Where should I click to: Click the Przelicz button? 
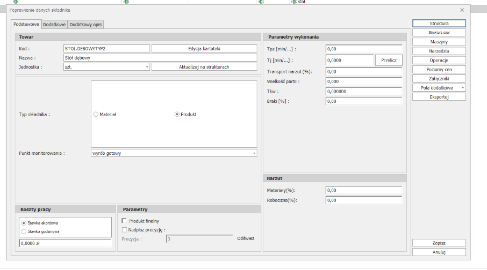click(x=388, y=61)
